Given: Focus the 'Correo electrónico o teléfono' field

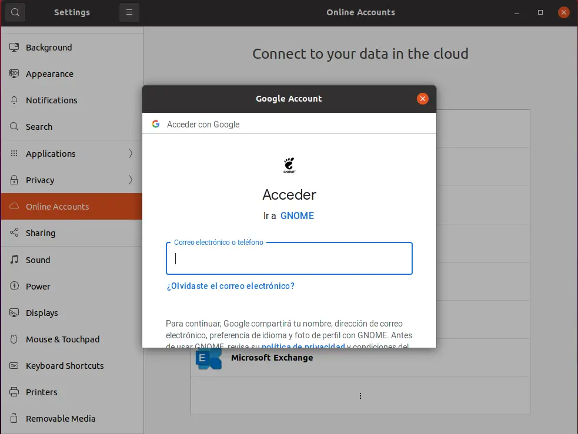Looking at the screenshot, I should coord(289,258).
